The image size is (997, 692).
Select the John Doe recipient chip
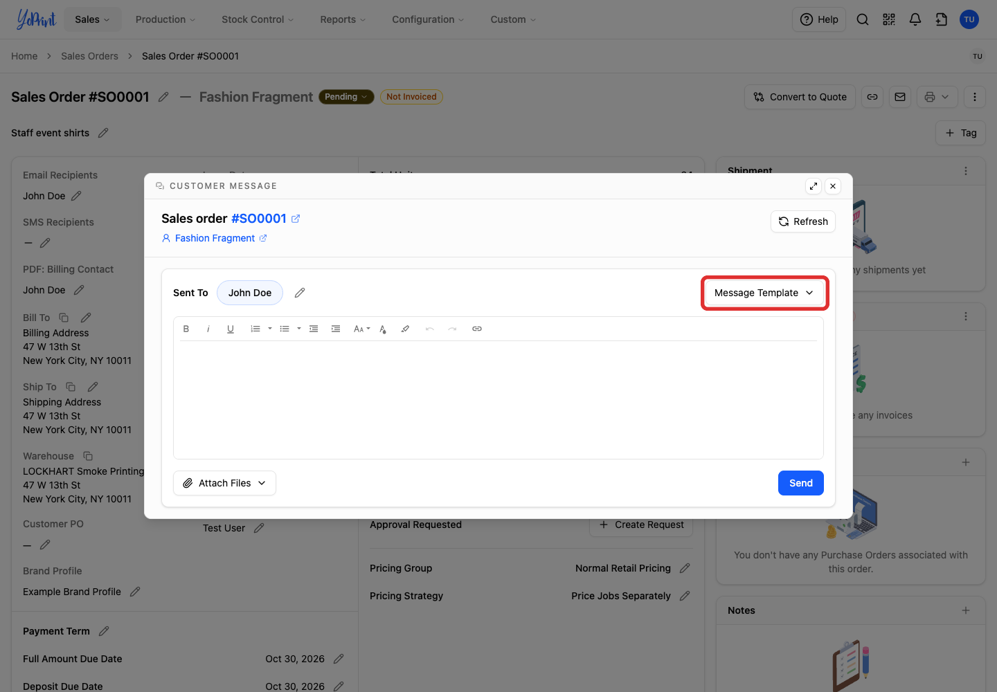tap(250, 293)
